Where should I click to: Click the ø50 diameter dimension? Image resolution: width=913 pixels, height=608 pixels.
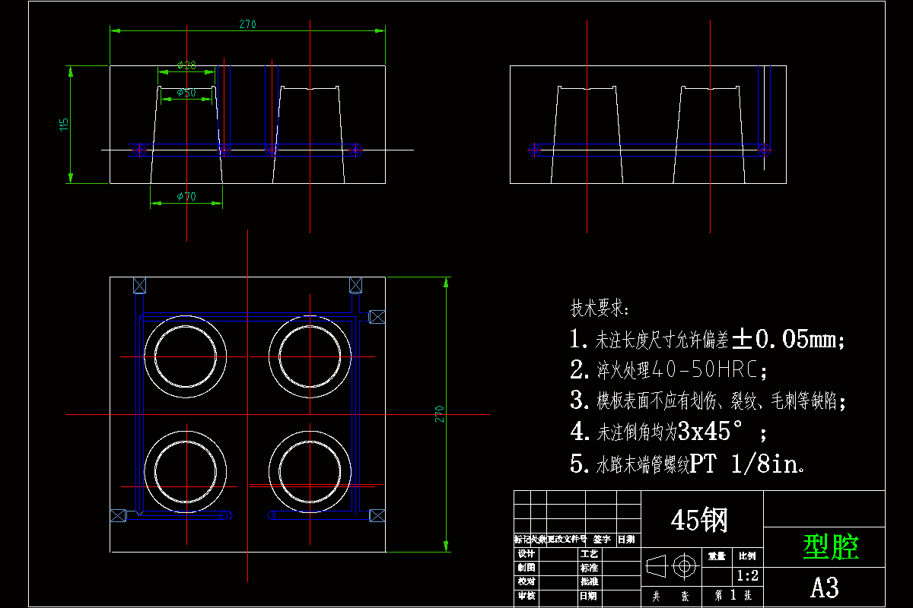[186, 92]
